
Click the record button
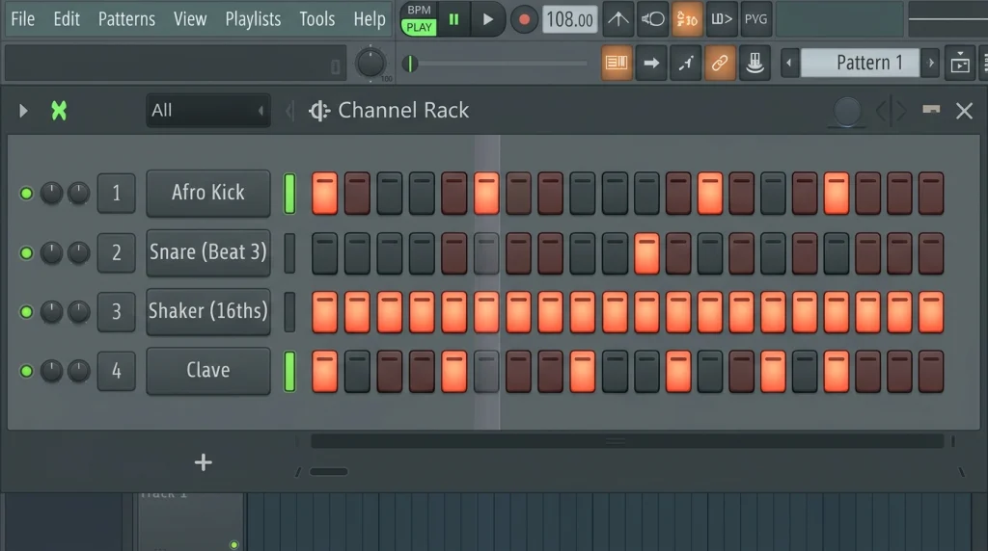[x=524, y=19]
